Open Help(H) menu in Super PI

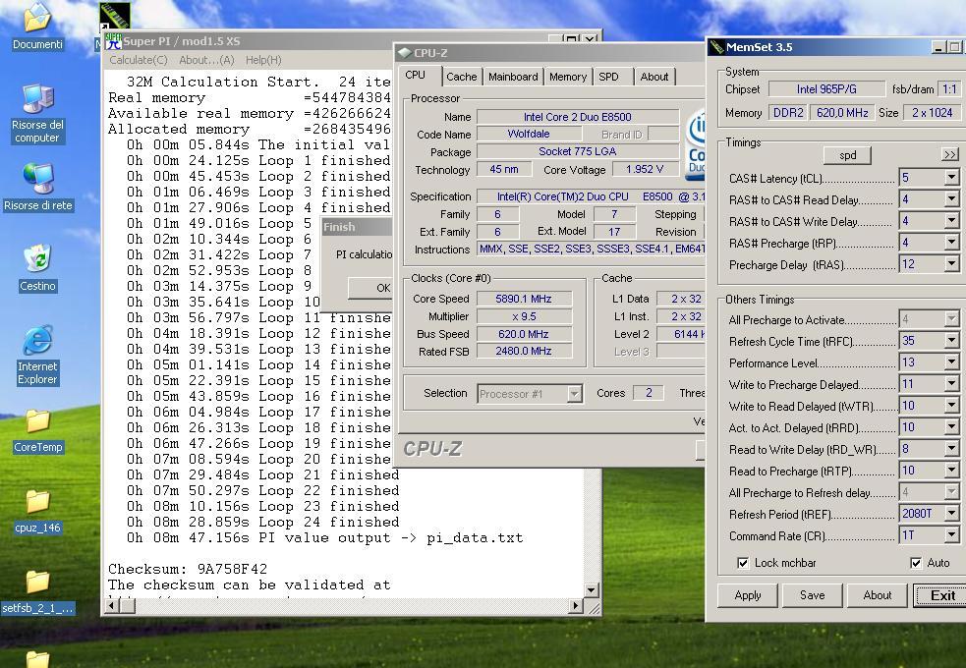(263, 60)
